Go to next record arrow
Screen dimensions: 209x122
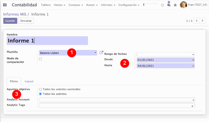point(203,21)
